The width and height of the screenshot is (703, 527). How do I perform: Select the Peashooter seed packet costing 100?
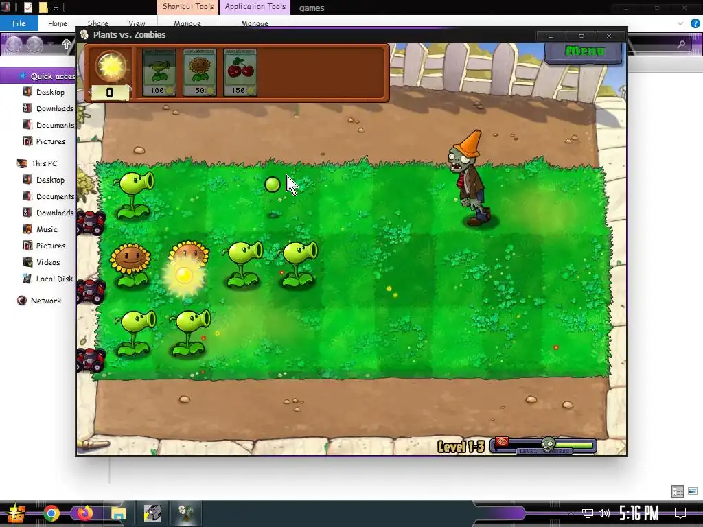(x=159, y=73)
